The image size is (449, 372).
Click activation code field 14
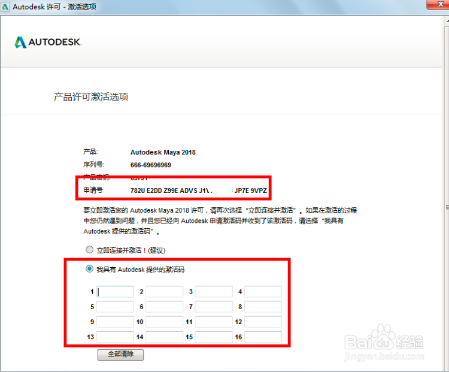pyautogui.click(x=165, y=337)
